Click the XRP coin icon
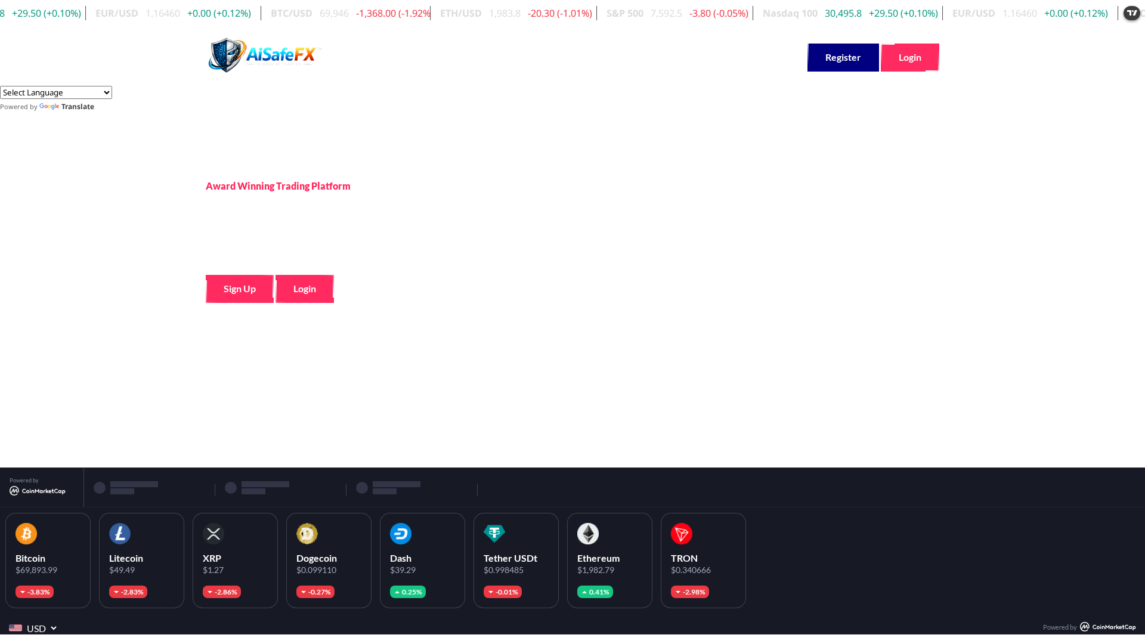 tap(213, 534)
